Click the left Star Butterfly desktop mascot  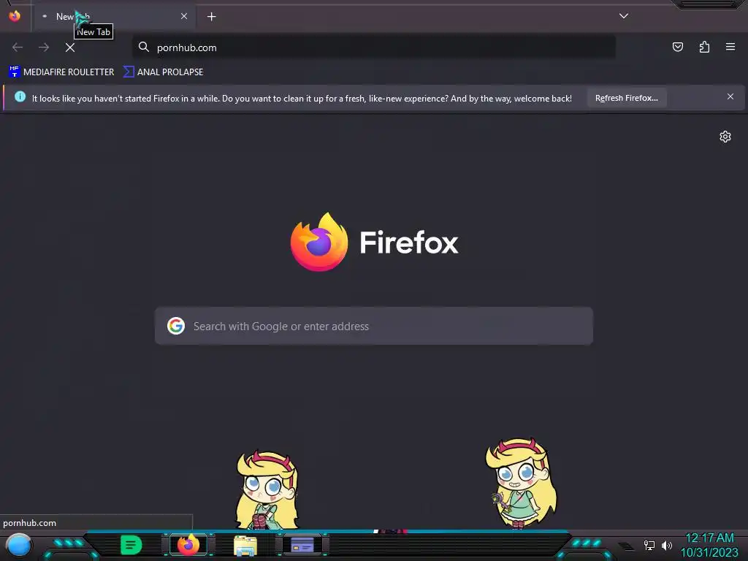point(267,490)
